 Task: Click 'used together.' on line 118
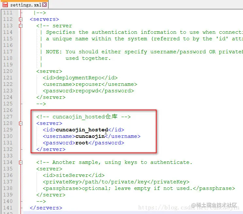88,58
